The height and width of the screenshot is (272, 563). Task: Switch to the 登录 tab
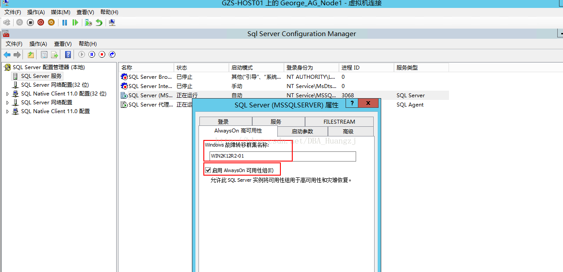pyautogui.click(x=225, y=122)
